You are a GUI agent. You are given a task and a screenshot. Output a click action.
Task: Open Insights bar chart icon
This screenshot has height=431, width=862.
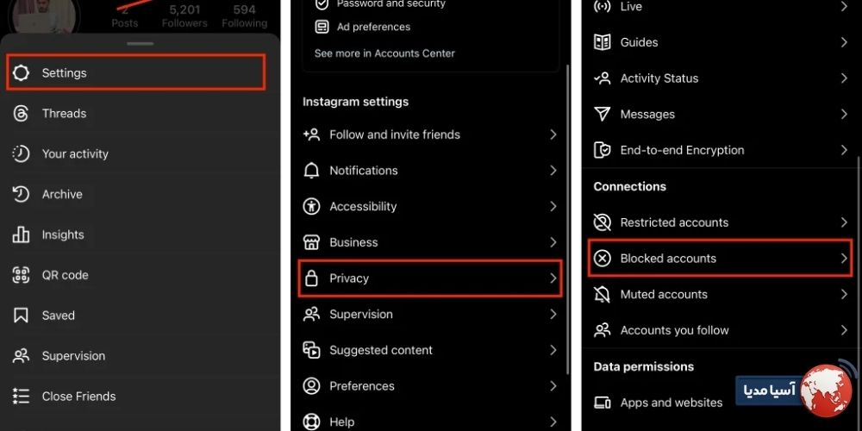click(x=21, y=234)
